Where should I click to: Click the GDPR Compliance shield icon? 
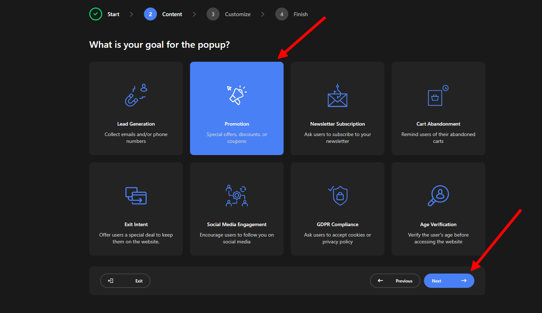coord(338,196)
